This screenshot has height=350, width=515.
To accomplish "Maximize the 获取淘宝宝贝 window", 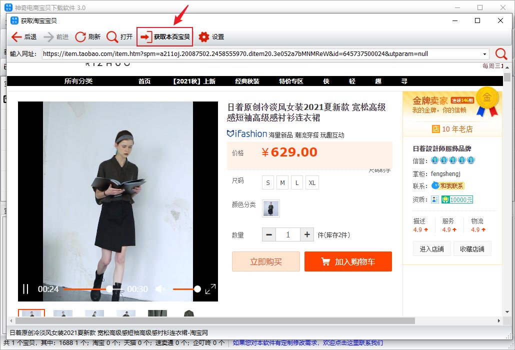I will pyautogui.click(x=477, y=20).
